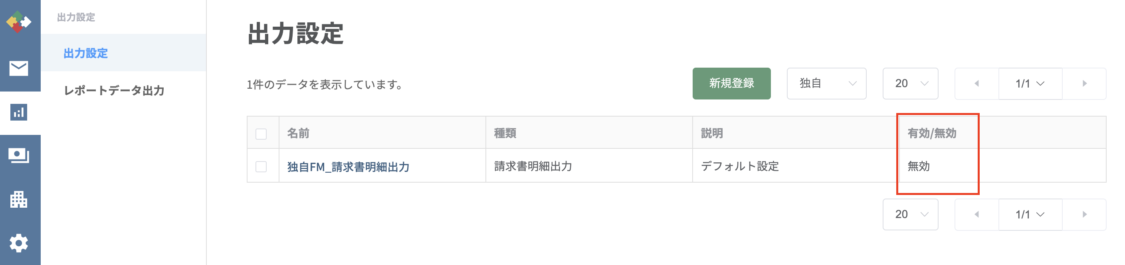The width and height of the screenshot is (1125, 265).
Task: Open the building company icon
Action: [x=19, y=199]
